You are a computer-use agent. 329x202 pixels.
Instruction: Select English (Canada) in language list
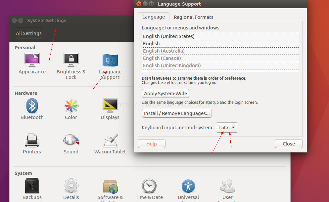220,58
